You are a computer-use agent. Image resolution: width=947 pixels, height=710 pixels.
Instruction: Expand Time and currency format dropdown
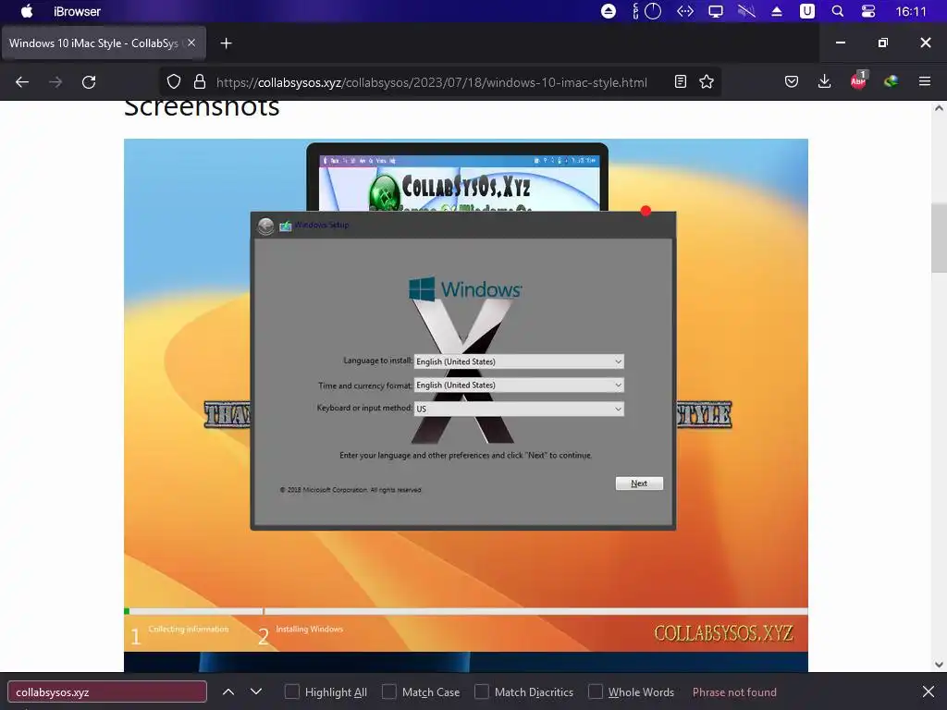point(519,385)
